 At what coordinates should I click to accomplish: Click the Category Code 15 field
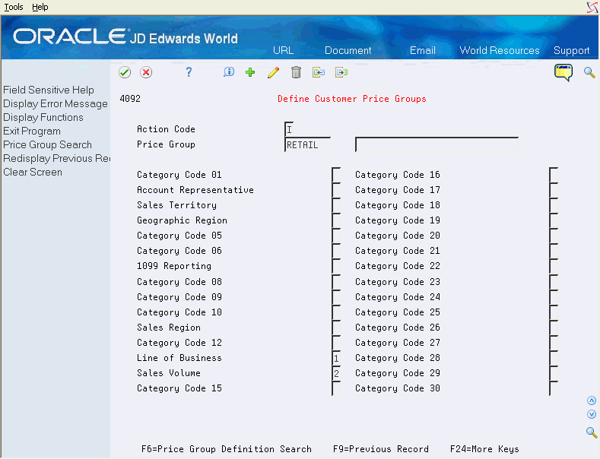[336, 388]
